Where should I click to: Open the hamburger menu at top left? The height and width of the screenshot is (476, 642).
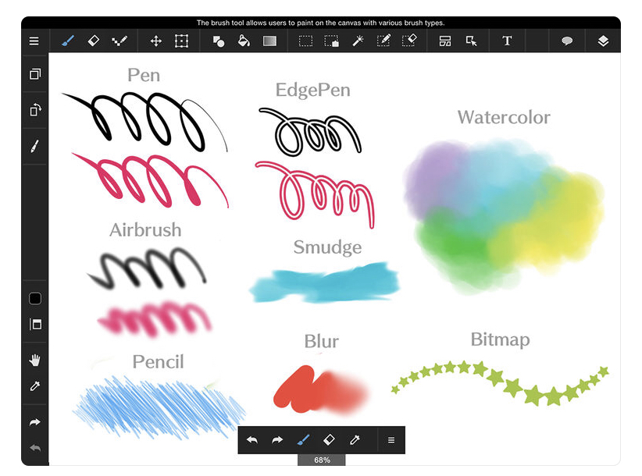coord(33,41)
